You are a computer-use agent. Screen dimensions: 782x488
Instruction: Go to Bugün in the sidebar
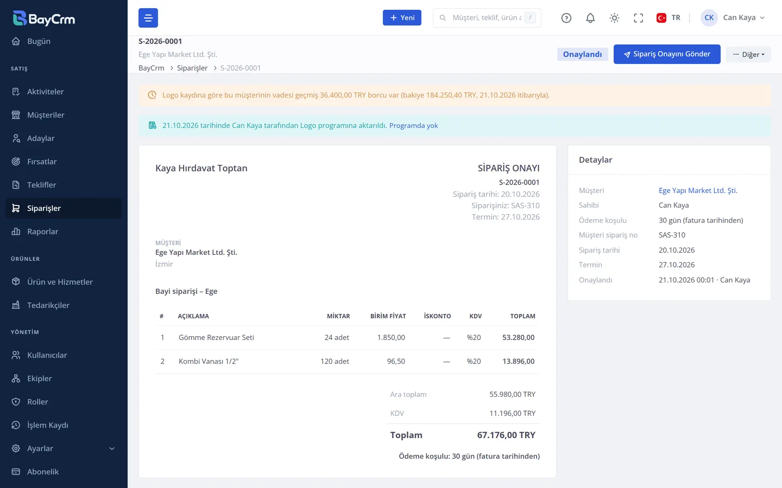pyautogui.click(x=64, y=41)
